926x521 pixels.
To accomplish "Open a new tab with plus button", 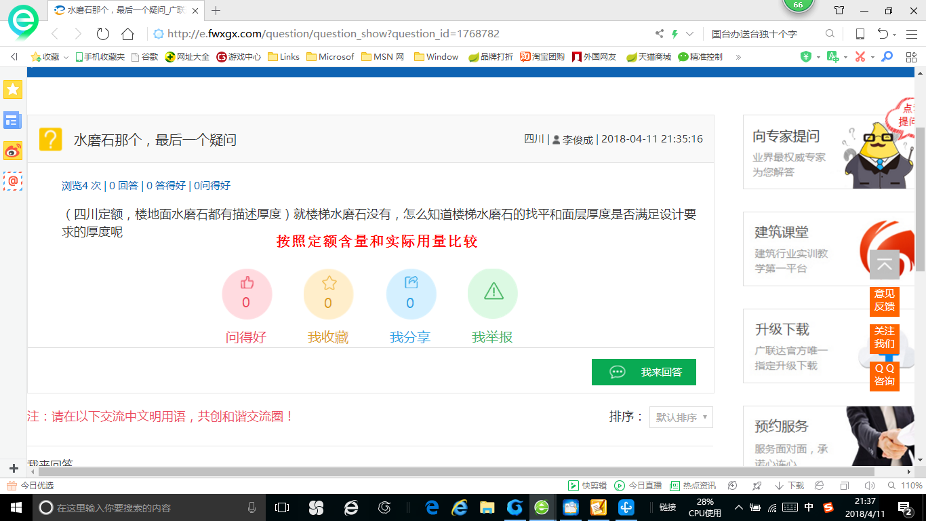I will pyautogui.click(x=216, y=11).
